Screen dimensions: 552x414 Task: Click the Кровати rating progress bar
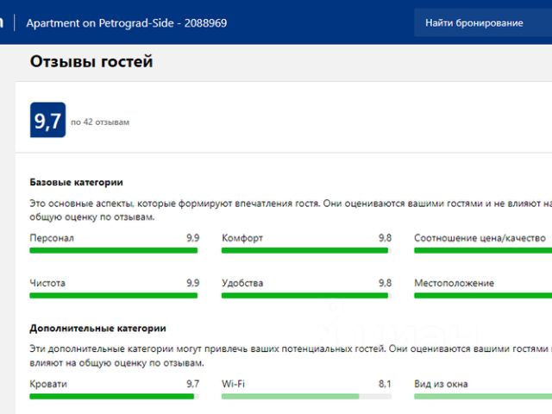tap(114, 397)
